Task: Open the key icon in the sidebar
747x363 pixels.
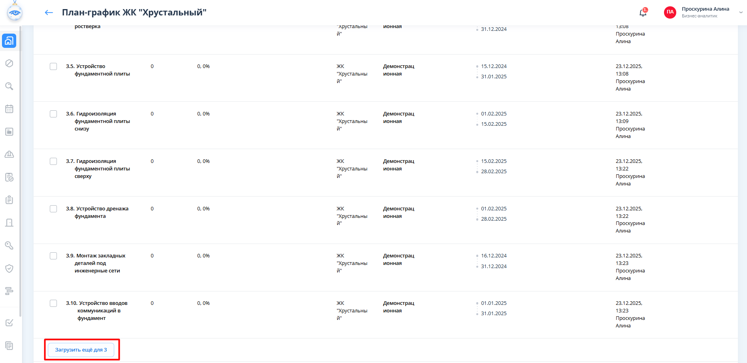Action: (9, 246)
